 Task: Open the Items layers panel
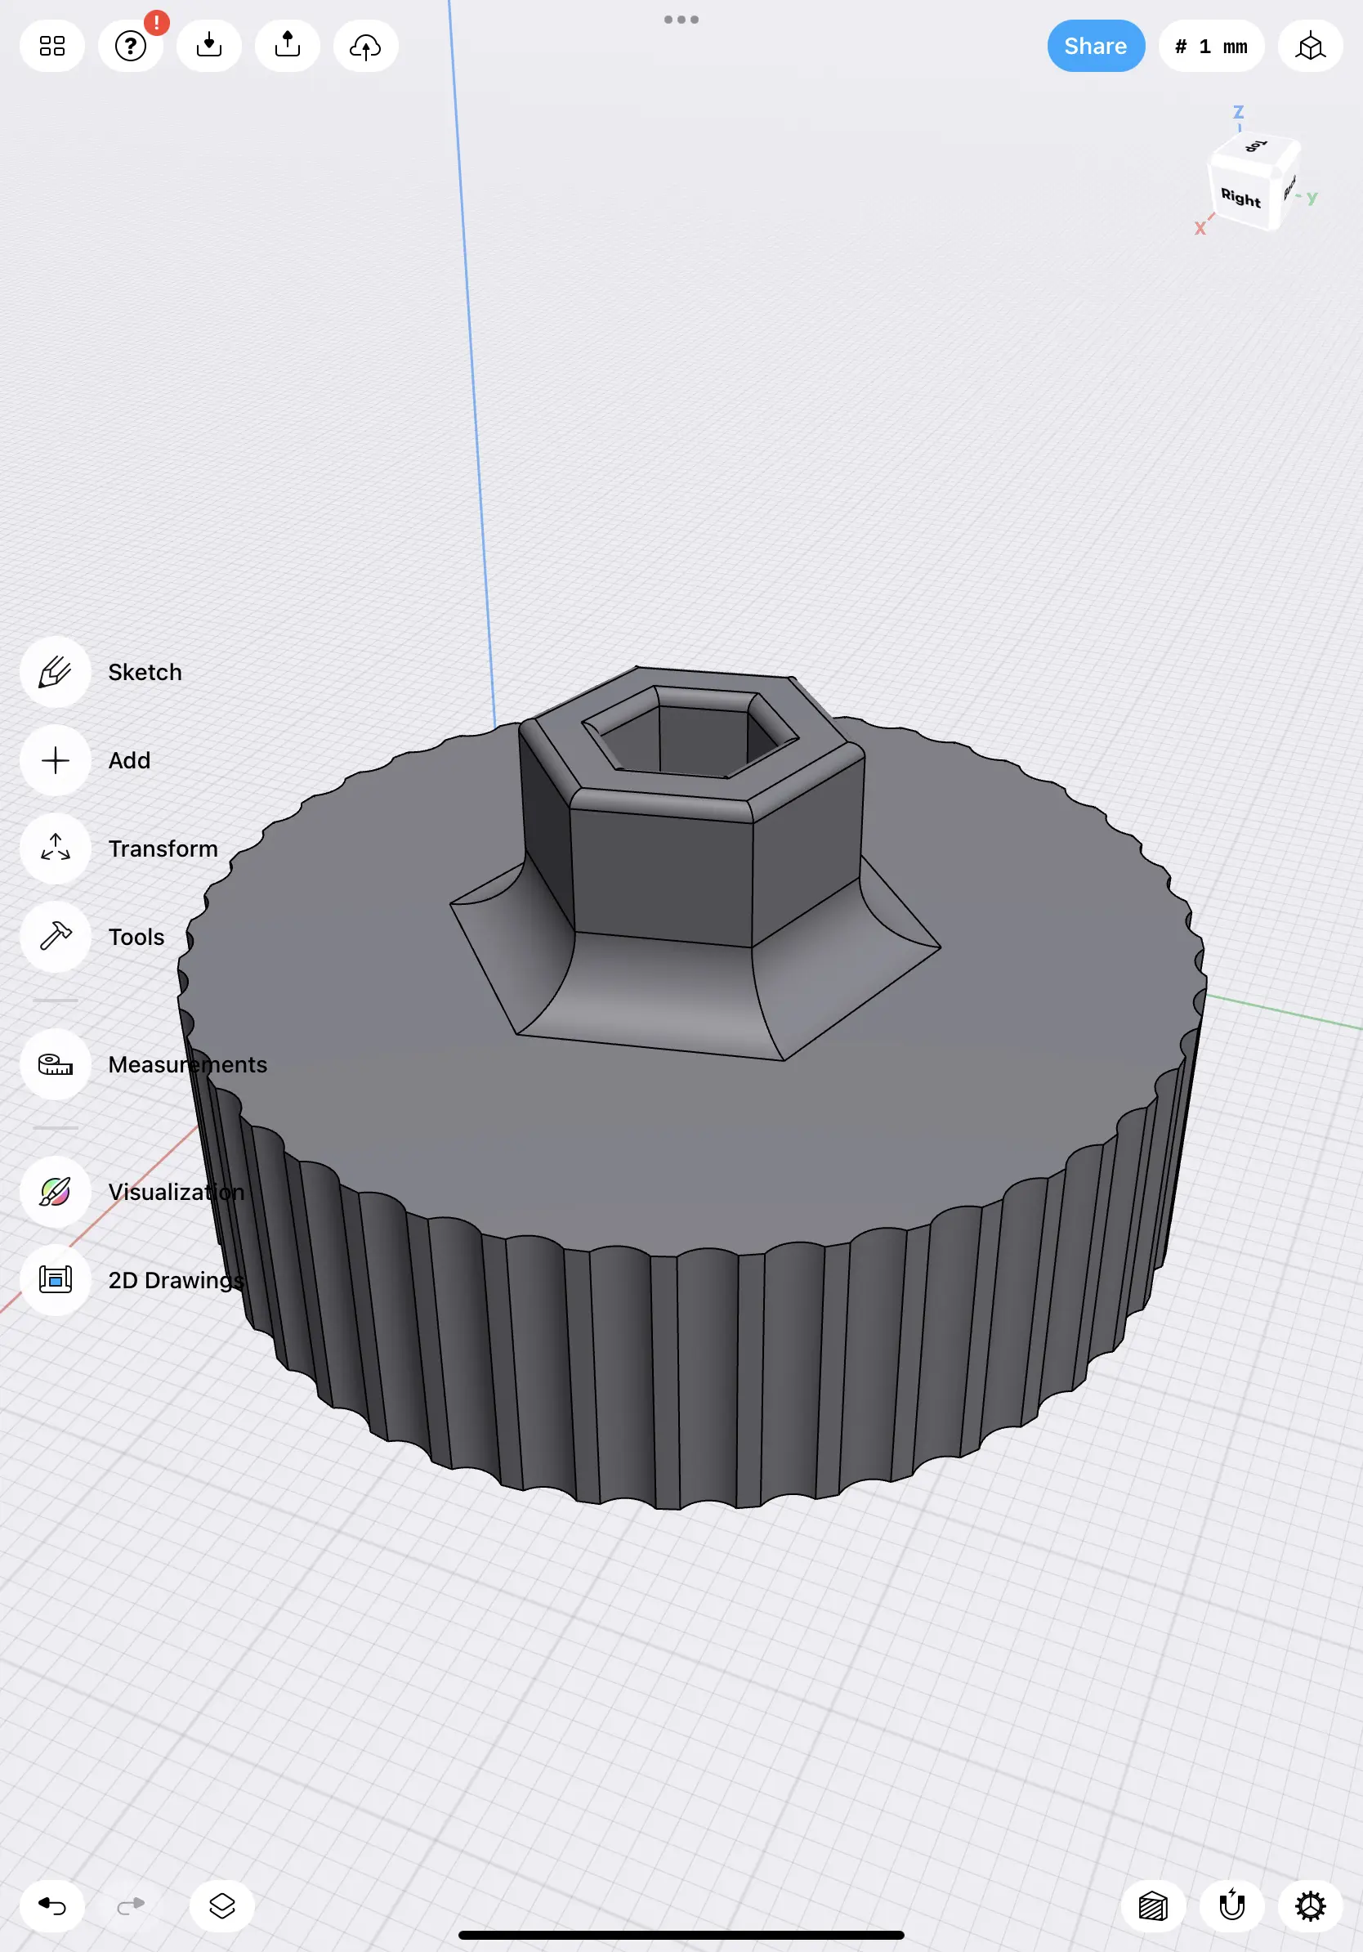point(221,1906)
